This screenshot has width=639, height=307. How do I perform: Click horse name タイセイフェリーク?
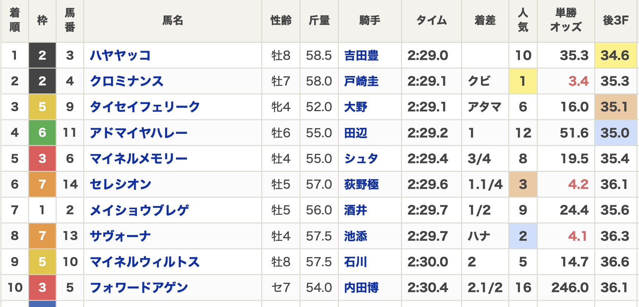[x=144, y=107]
